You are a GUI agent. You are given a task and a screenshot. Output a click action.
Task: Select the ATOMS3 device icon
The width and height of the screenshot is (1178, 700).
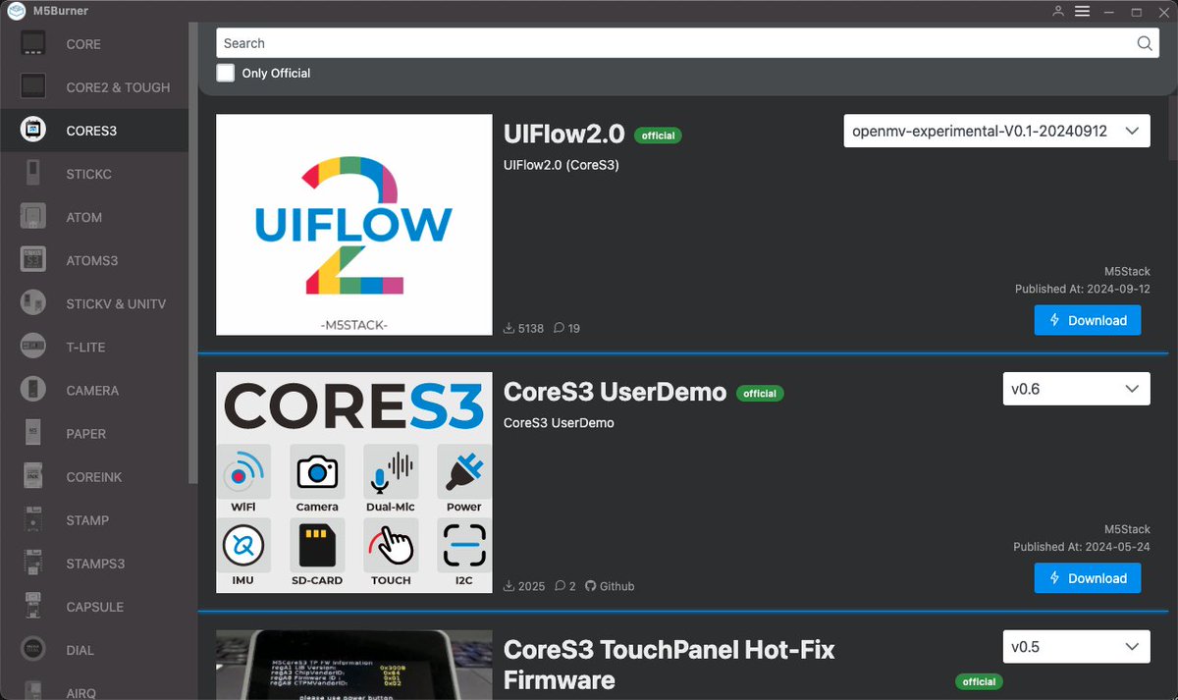[33, 260]
